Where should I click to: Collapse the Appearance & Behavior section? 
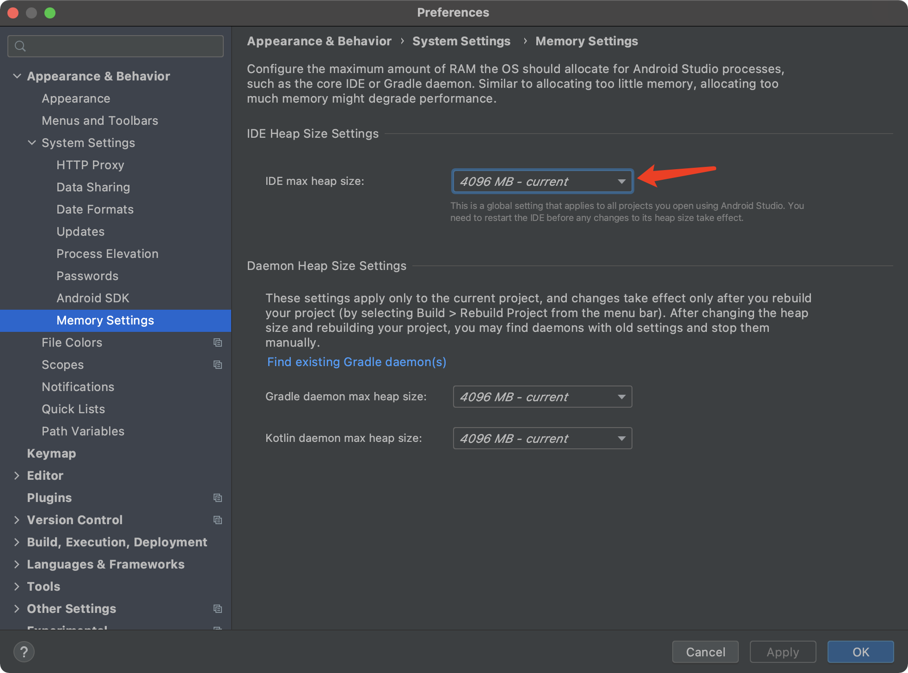point(17,76)
